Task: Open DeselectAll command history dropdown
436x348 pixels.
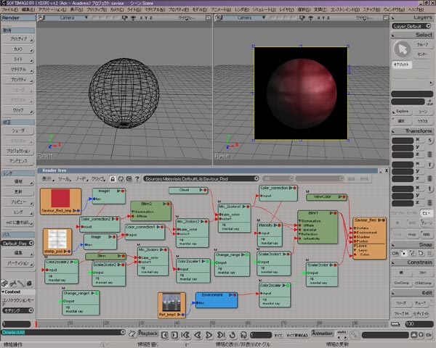Action: pos(123,332)
